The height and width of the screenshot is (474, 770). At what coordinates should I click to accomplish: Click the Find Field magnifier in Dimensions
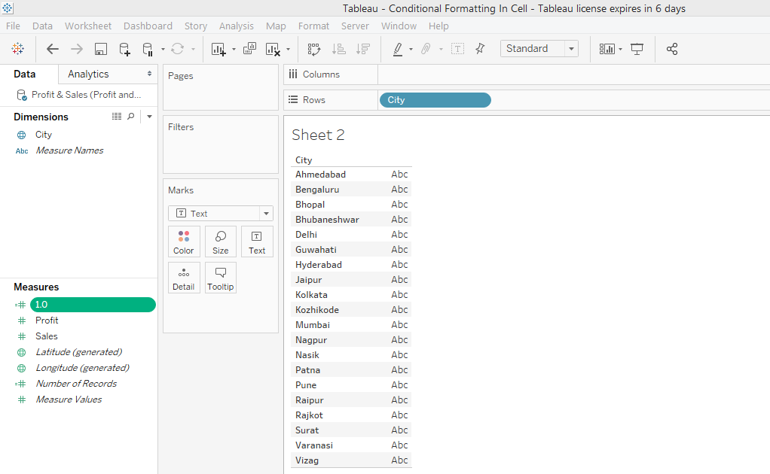(x=131, y=117)
